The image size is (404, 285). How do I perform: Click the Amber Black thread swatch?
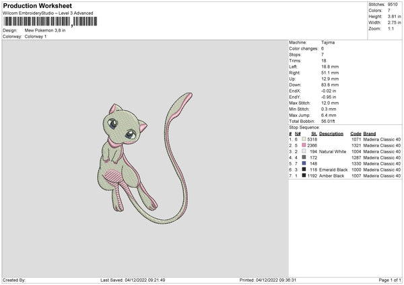pyautogui.click(x=304, y=175)
